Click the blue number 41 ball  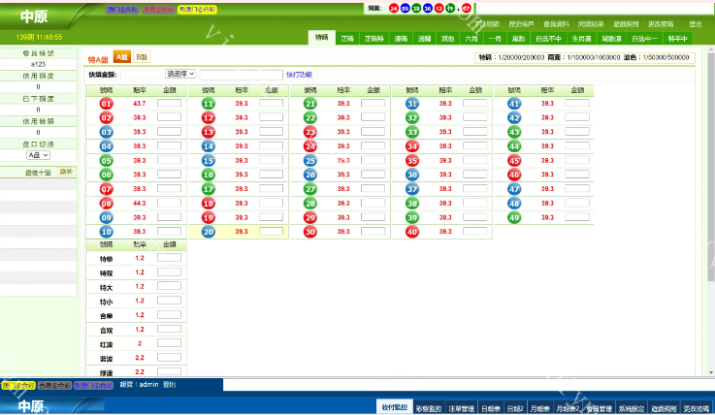pyautogui.click(x=514, y=103)
